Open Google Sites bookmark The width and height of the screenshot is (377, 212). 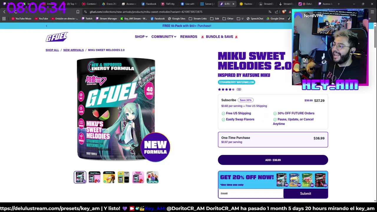coord(177,19)
